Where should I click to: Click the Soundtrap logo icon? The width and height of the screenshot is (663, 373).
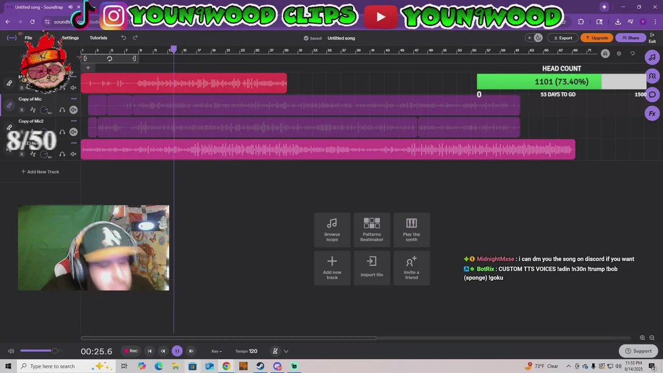point(11,38)
